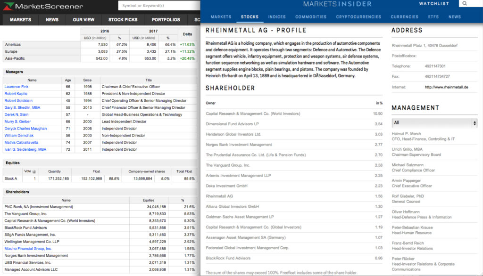Open the WATCHLIST link

click(434, 4)
